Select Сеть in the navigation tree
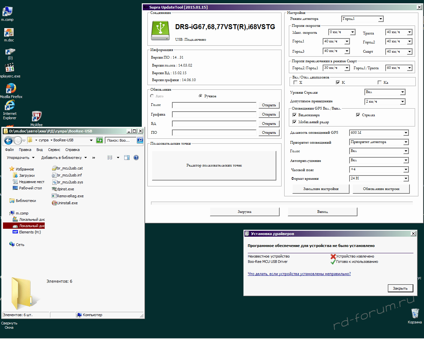424x339 pixels. coord(17,245)
